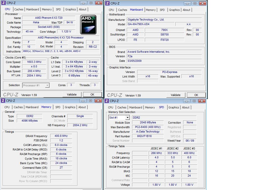This screenshot has height=190, width=254.
Task: Open the About tab in the CPU window
Action: click(x=83, y=9)
